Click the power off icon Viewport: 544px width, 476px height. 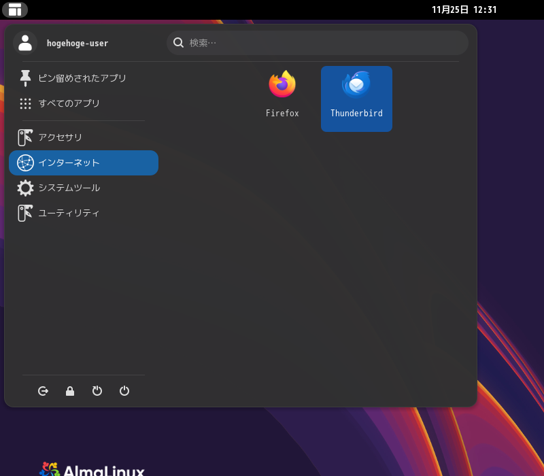124,391
